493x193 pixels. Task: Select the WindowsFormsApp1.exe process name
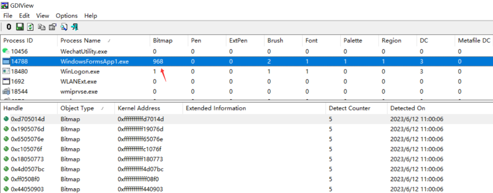pyautogui.click(x=94, y=62)
